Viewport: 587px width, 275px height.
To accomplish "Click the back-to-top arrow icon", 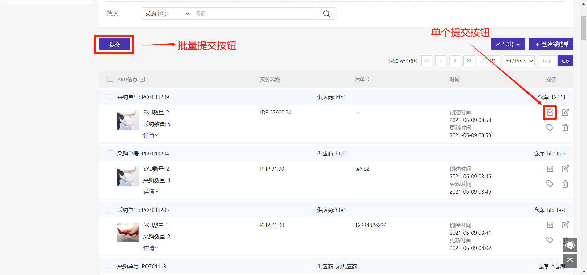I will coord(570,261).
